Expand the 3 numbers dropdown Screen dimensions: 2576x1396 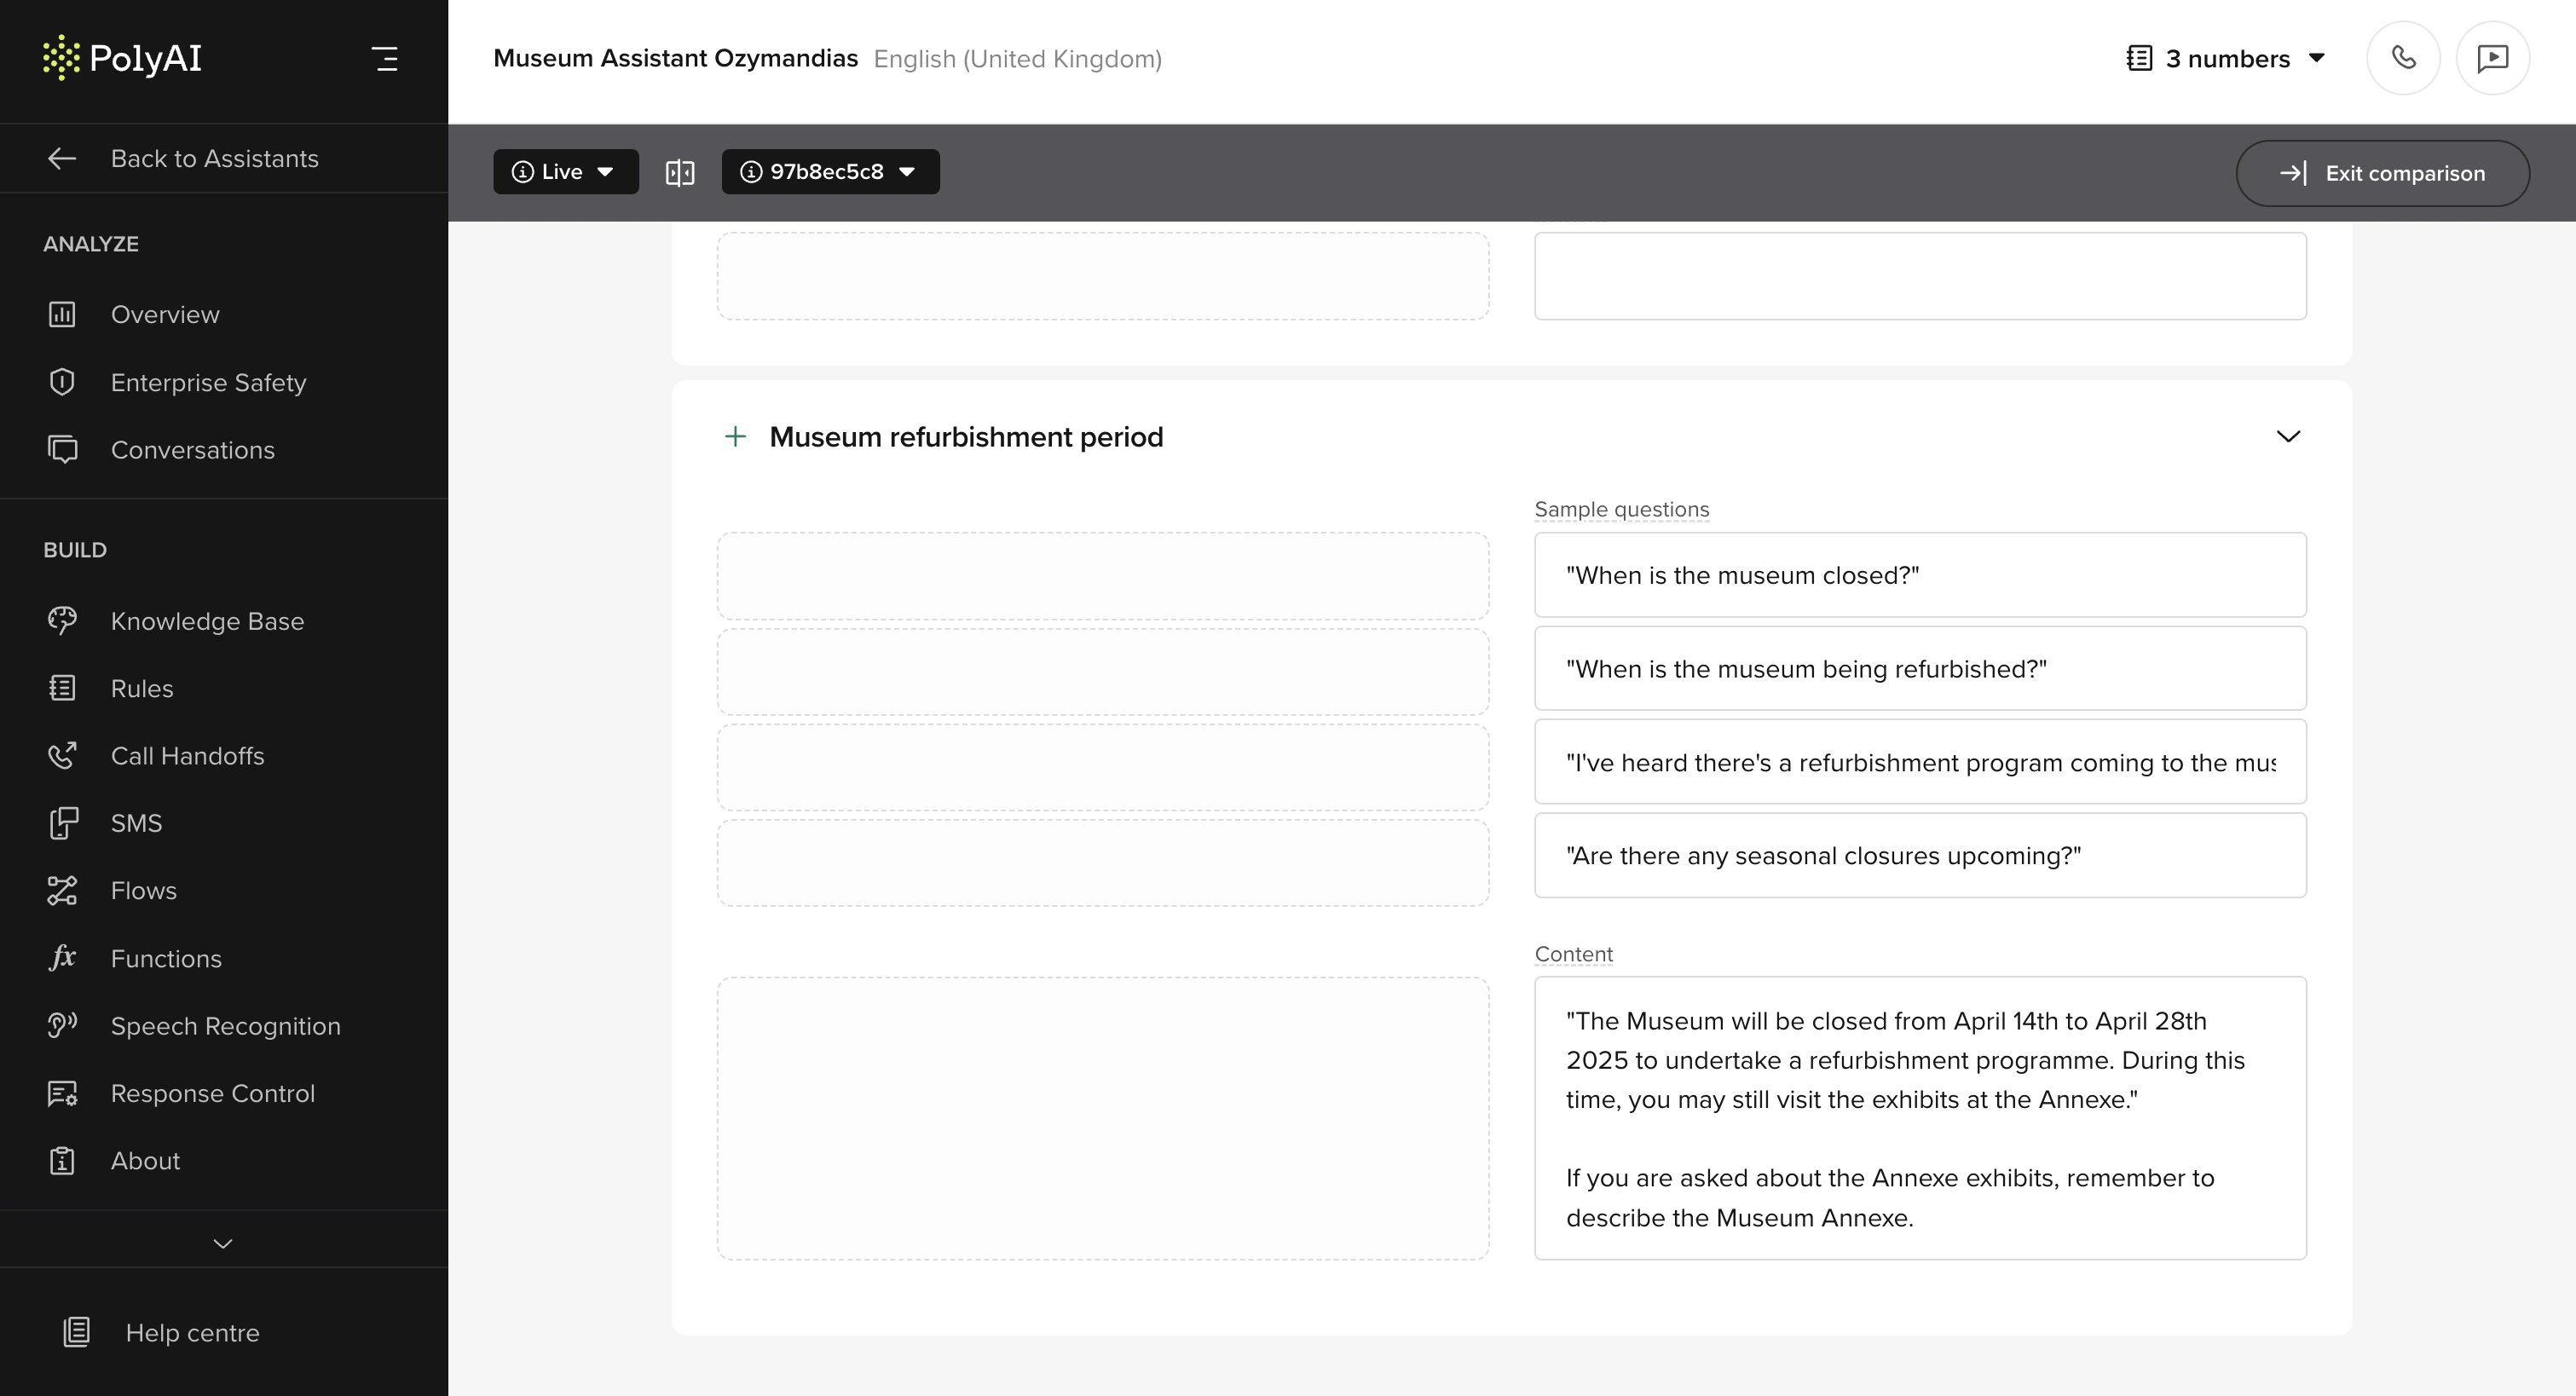(x=2226, y=58)
